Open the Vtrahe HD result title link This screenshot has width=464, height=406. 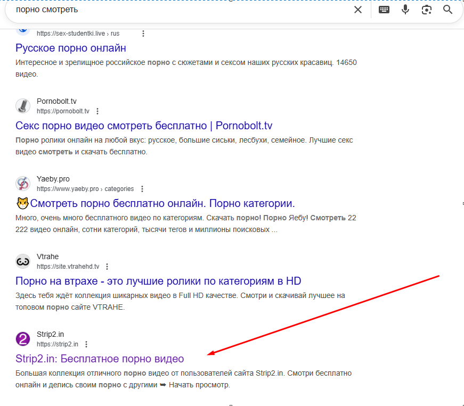click(x=158, y=281)
